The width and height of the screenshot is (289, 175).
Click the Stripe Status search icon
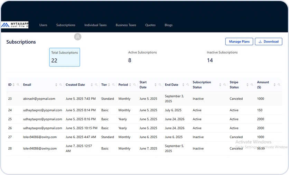[252, 85]
